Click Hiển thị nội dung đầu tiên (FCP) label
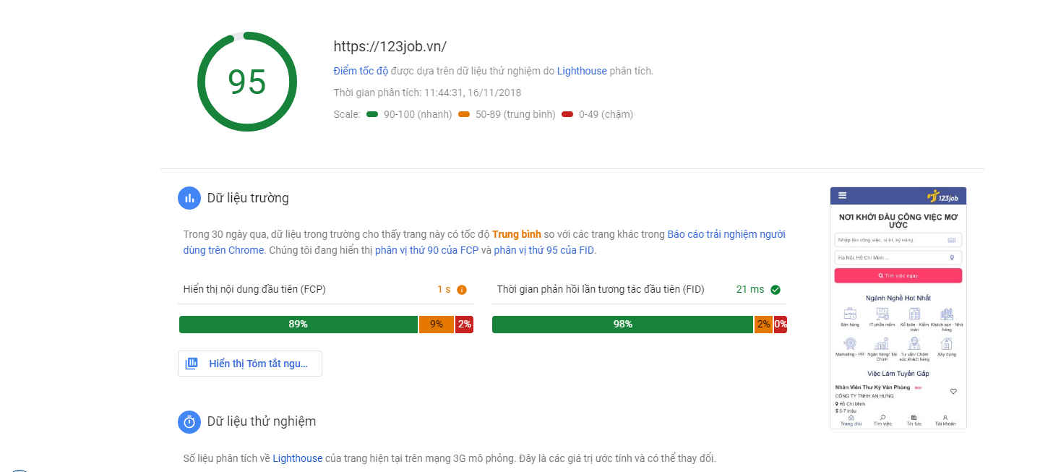Viewport: 1061px width, 472px height. [254, 289]
